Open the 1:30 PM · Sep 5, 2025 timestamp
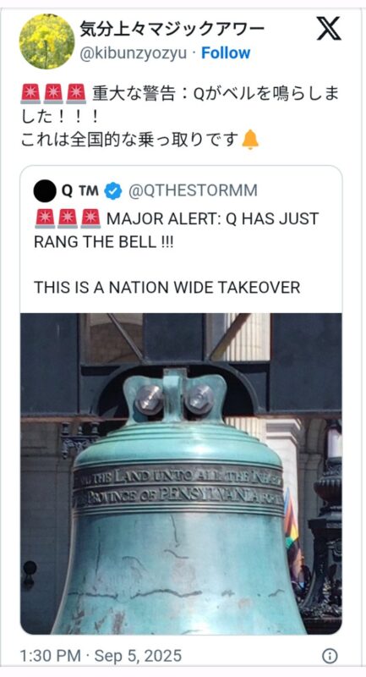366x677 pixels. click(101, 657)
